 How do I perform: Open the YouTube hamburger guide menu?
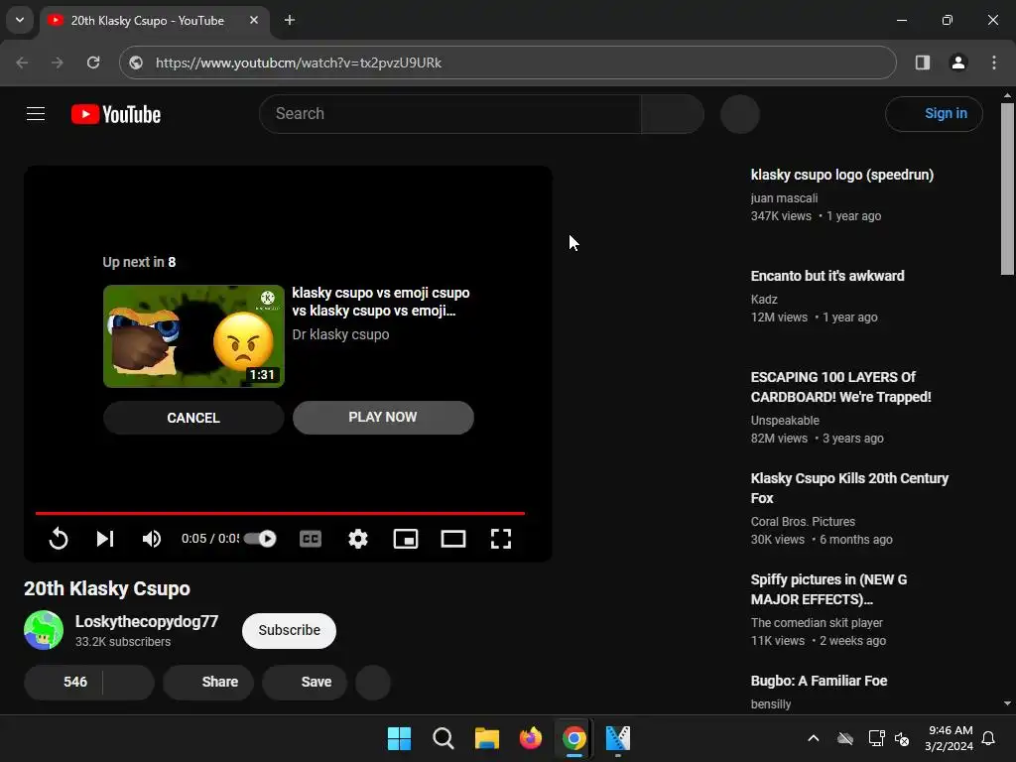pyautogui.click(x=36, y=114)
